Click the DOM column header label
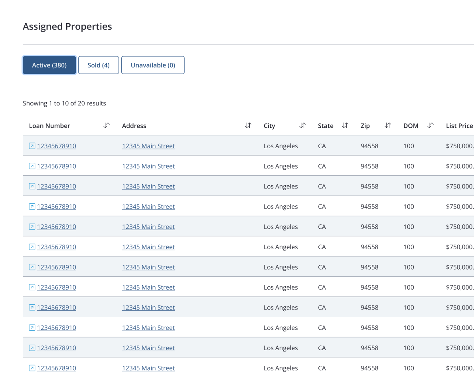This screenshot has height=377, width=474. (x=411, y=126)
